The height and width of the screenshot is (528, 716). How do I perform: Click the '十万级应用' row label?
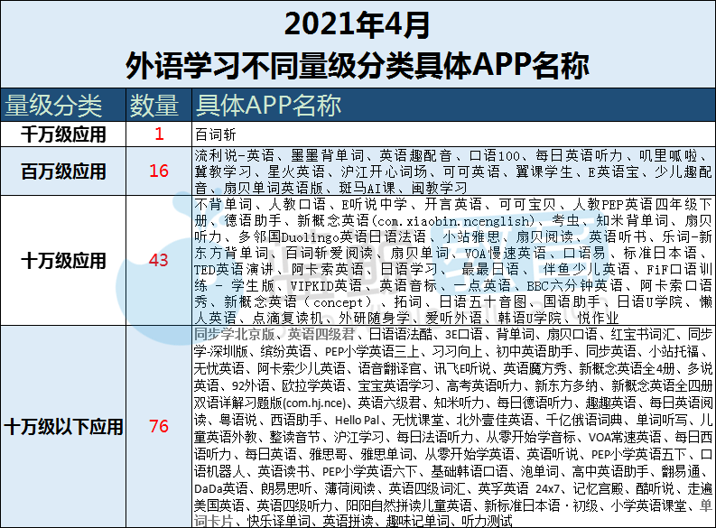[63, 261]
